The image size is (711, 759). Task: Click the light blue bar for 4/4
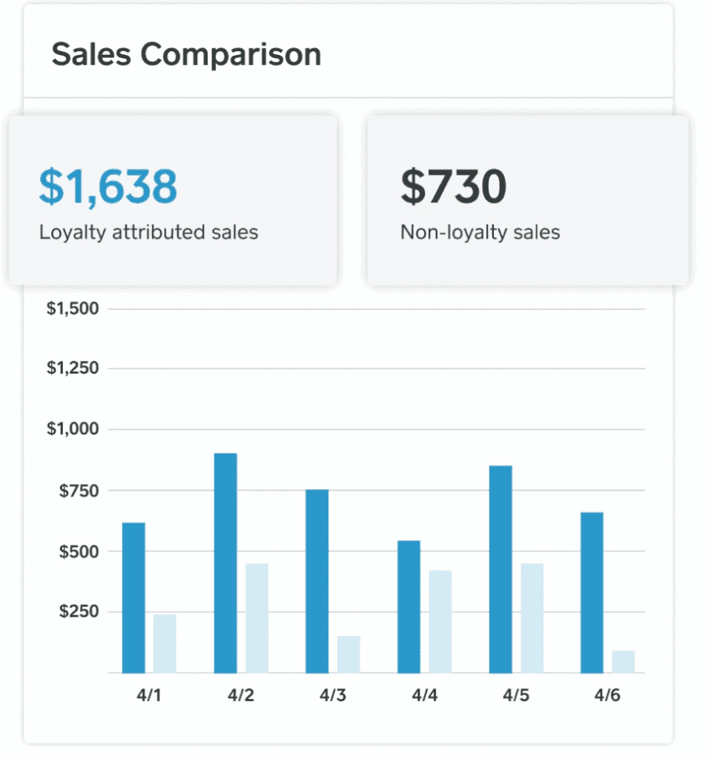click(x=440, y=621)
